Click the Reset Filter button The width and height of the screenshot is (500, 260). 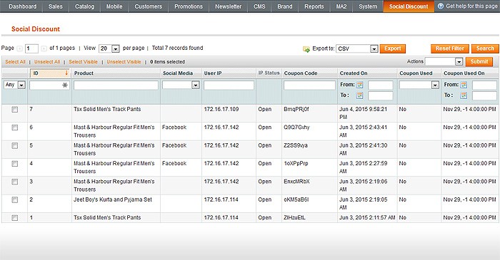[x=450, y=48]
